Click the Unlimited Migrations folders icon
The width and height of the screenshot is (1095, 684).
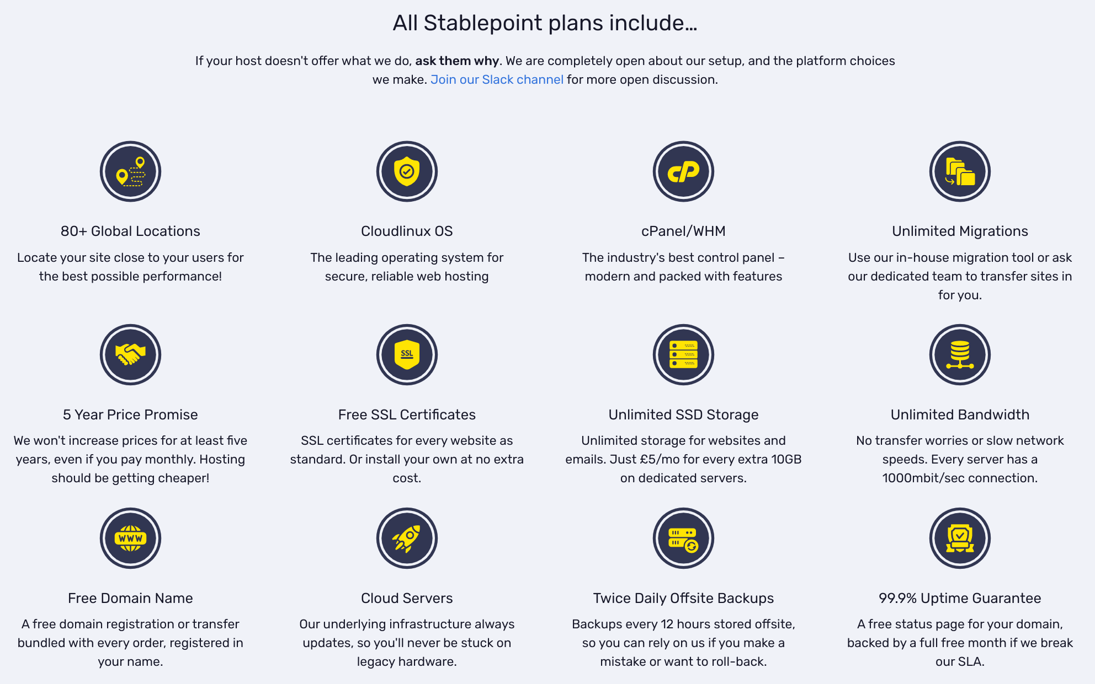pyautogui.click(x=960, y=171)
